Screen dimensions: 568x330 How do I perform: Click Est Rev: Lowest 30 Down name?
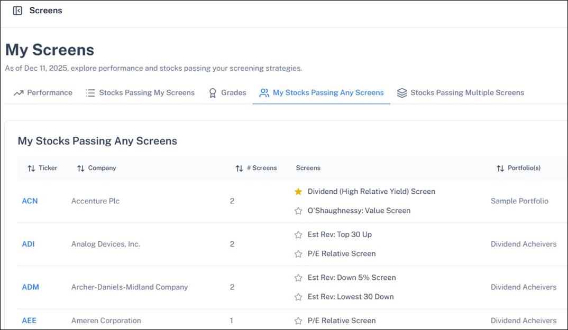(x=351, y=297)
